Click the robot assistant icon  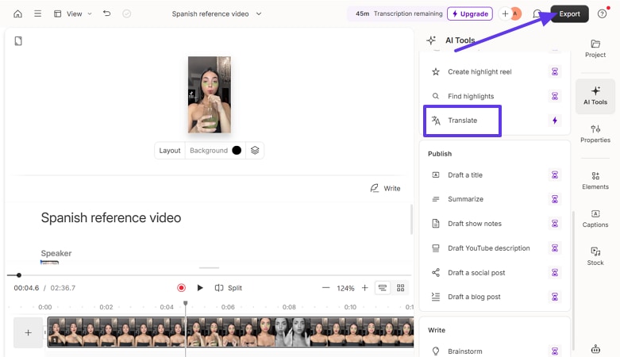click(x=595, y=349)
